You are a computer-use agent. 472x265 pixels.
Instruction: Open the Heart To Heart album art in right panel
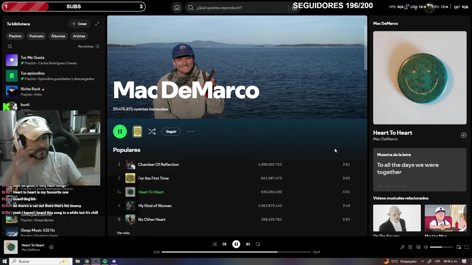click(x=420, y=78)
